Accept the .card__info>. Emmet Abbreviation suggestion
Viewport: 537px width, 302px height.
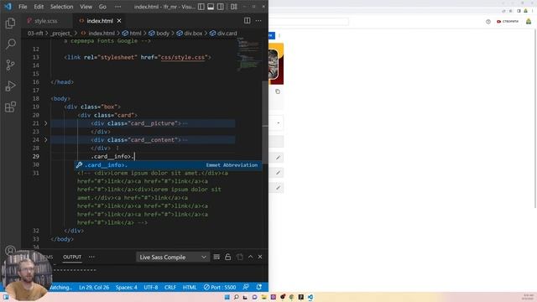168,165
